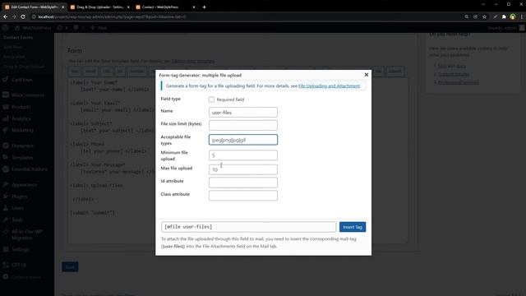Open the Professional services link
Image resolution: width=526 pixels, height=296 pixels.
459,82
